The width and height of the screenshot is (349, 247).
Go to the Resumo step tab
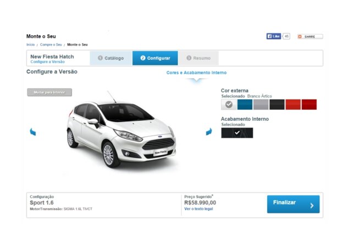198,58
